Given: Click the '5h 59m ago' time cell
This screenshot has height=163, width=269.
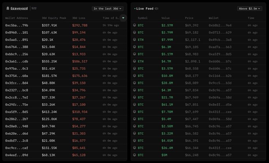Looking at the screenshot, I should [111, 25].
